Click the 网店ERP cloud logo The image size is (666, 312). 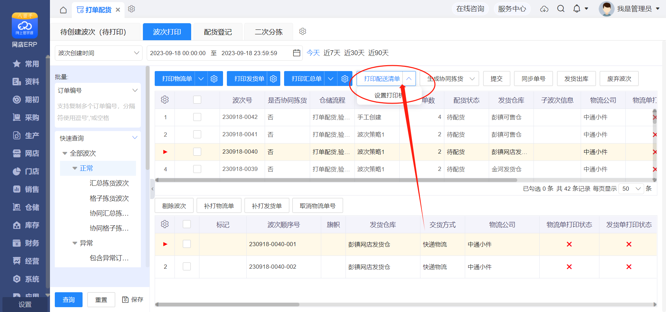[x=25, y=25]
